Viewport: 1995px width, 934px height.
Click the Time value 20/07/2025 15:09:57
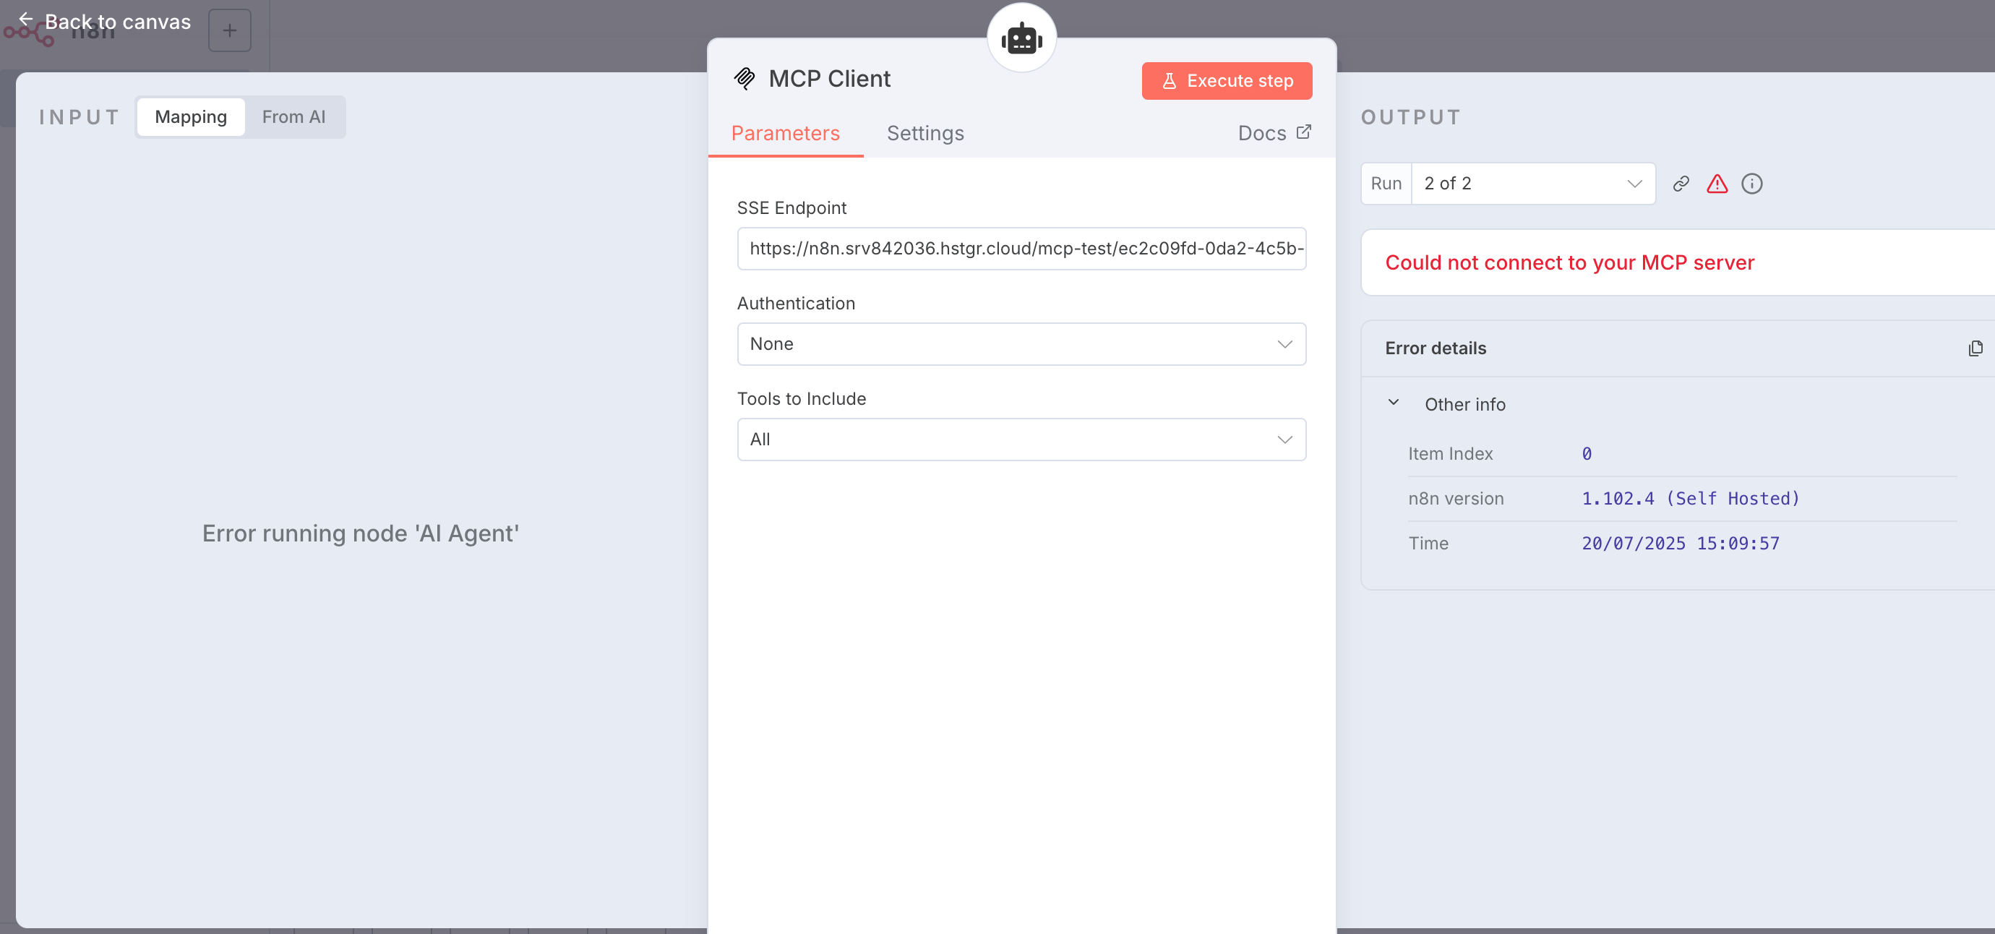coord(1681,544)
